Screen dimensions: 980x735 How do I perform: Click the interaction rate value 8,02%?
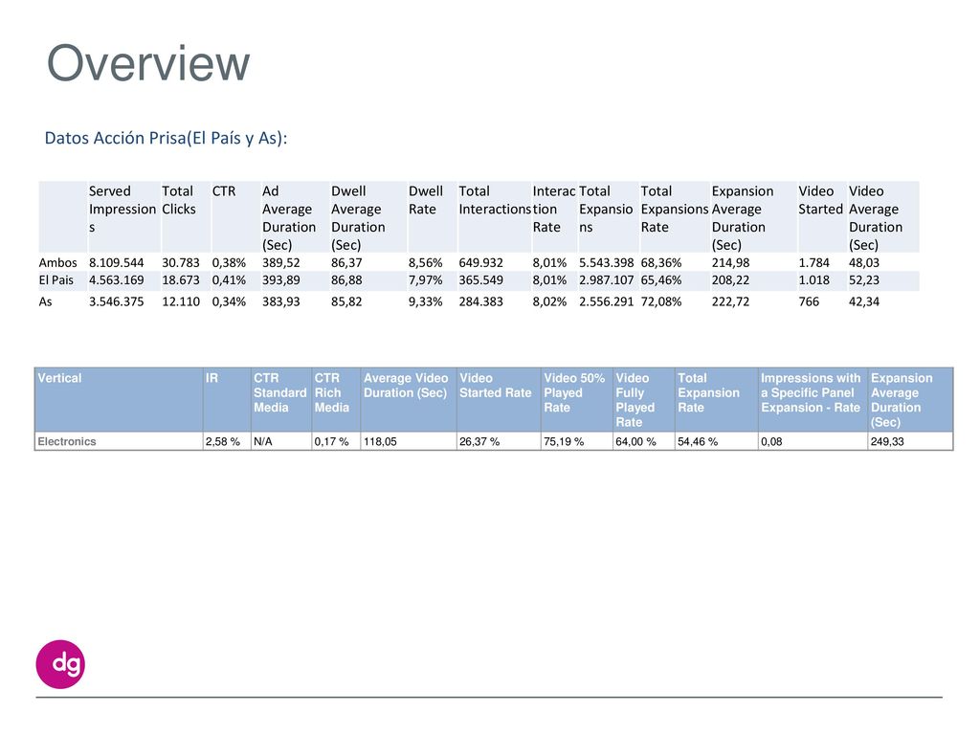[x=549, y=301]
